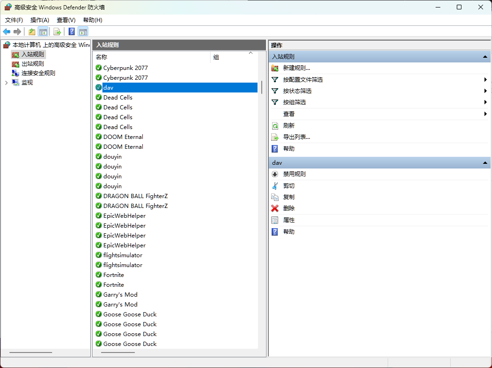Click the 刷新 action text
Viewport: 492px width, 368px height.
tap(289, 126)
